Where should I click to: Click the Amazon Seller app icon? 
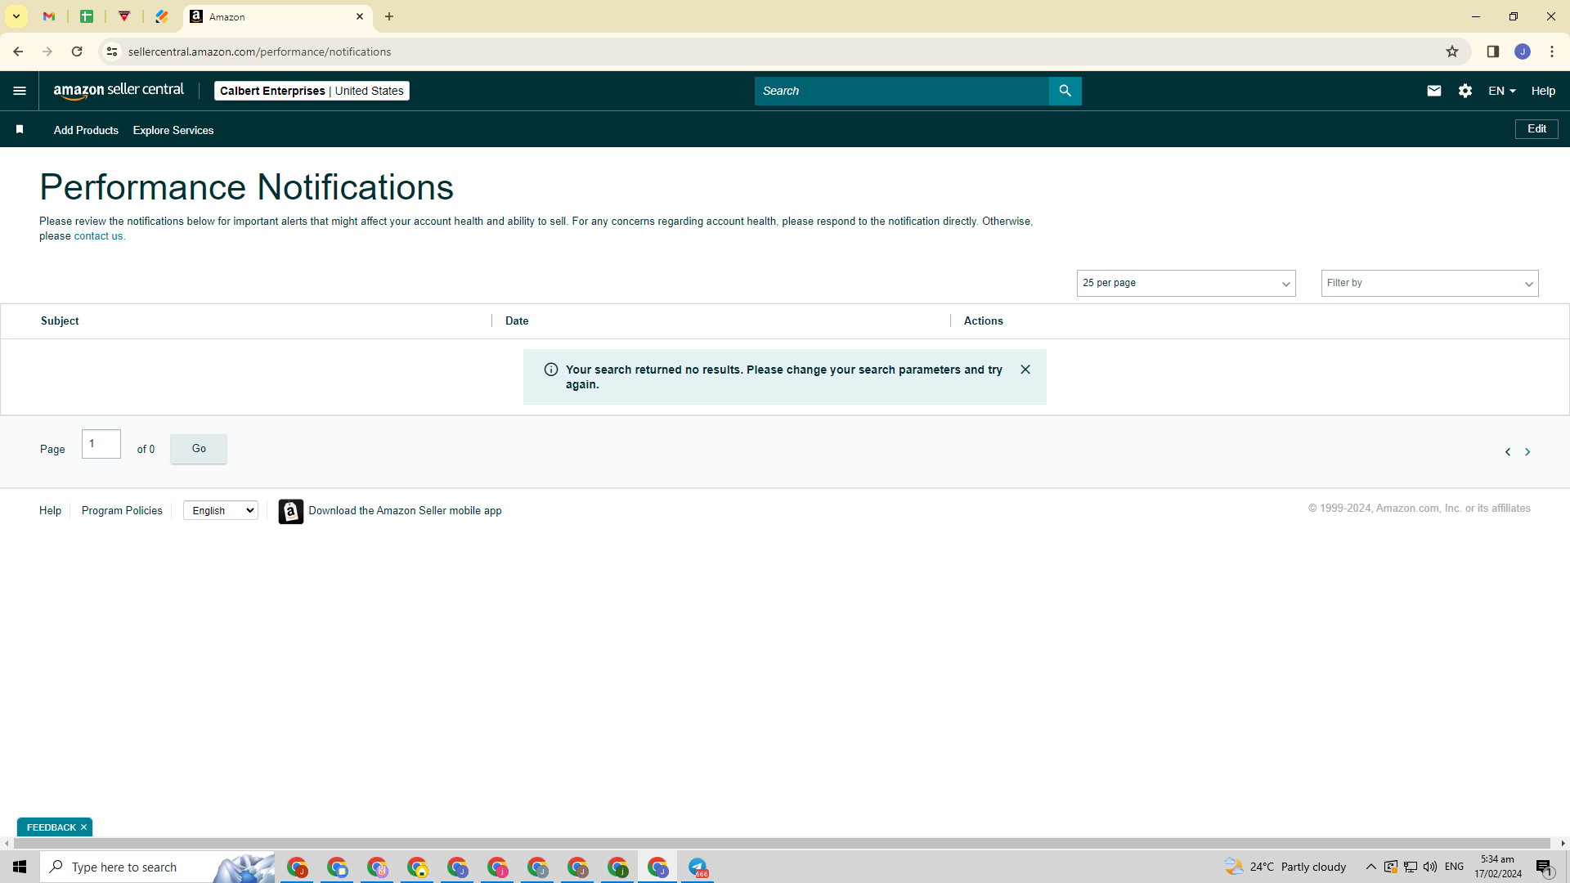tap(290, 511)
